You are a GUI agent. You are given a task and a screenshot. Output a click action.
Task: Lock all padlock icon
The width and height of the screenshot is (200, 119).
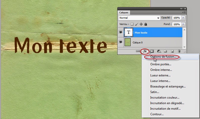pyautogui.click(x=146, y=24)
